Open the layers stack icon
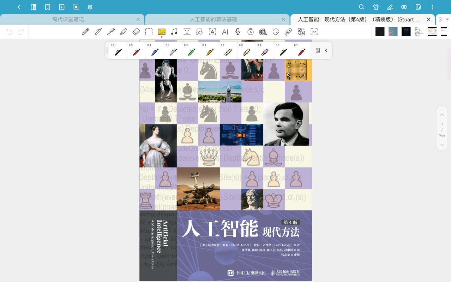This screenshot has height=282, width=451. [90, 7]
